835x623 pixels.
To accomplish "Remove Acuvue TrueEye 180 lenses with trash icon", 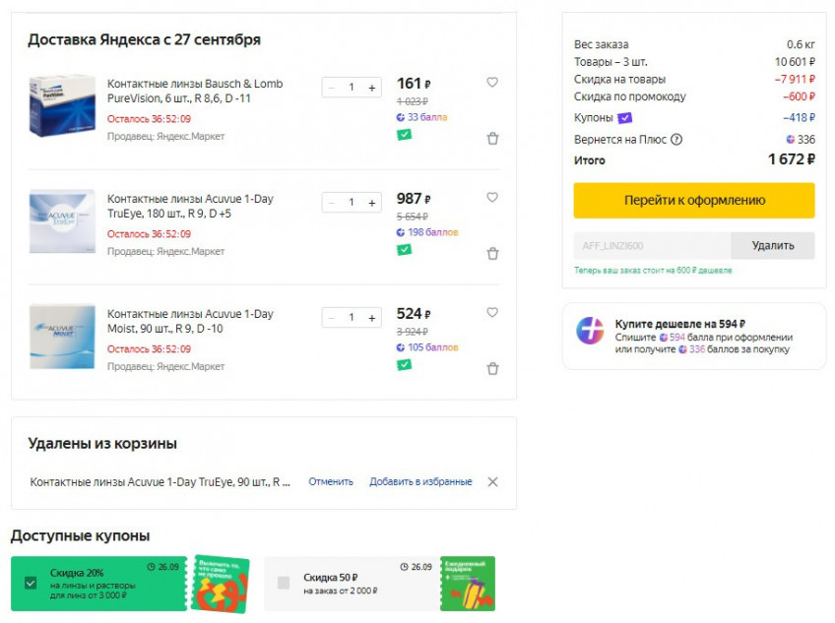I will coord(492,254).
